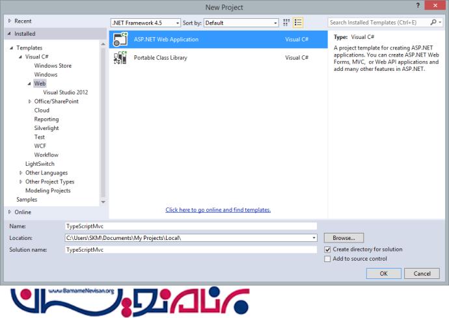Select the Windows template category
The image size is (449, 318).
(46, 74)
